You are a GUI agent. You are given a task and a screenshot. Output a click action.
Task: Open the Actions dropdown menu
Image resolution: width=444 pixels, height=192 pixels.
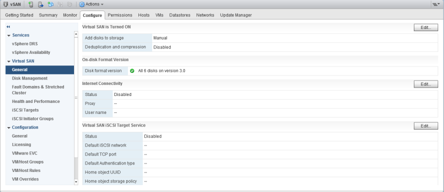point(91,4)
